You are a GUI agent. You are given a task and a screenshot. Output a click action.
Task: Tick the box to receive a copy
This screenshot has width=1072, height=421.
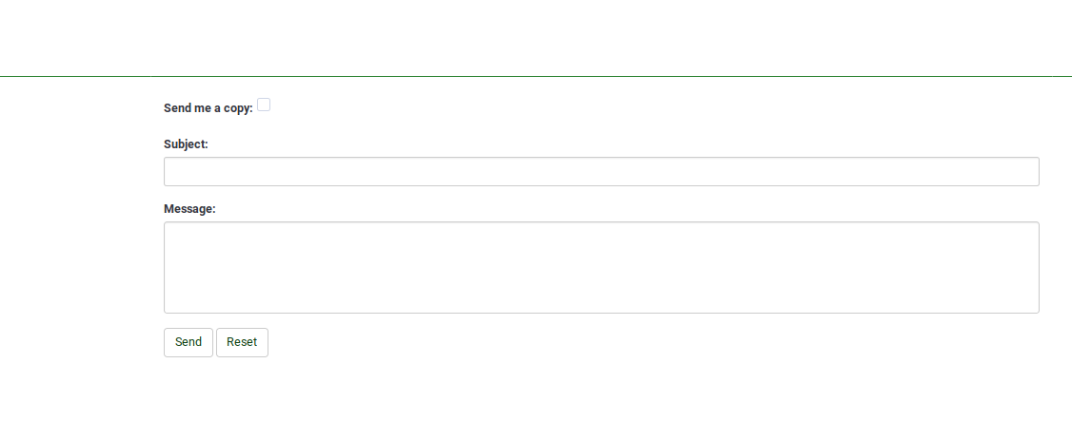click(x=264, y=105)
